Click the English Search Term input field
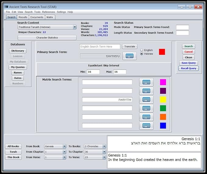The height and width of the screenshot is (174, 207). [x=100, y=47]
